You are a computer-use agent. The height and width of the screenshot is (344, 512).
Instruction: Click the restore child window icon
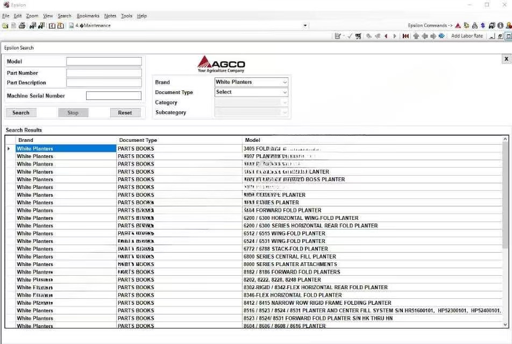point(500,36)
